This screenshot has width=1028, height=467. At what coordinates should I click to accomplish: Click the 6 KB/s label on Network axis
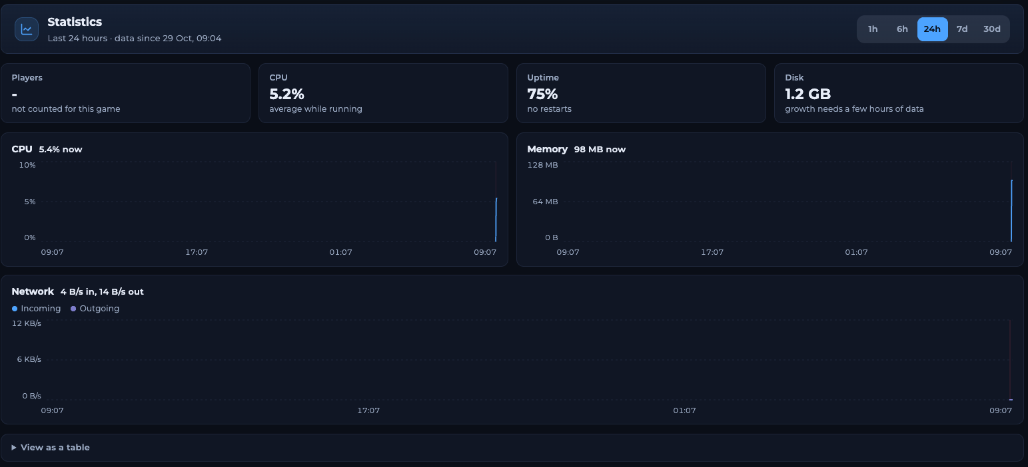tap(29, 359)
